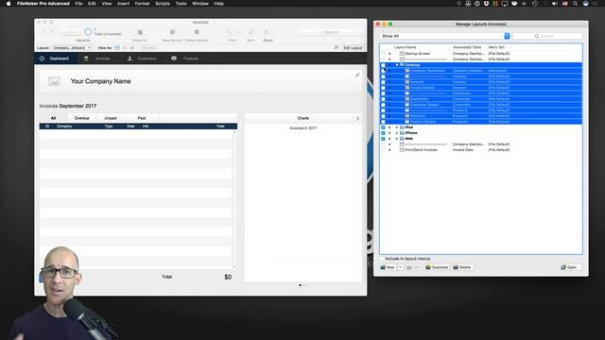Screen dimensions: 605x340
Task: Click the Share toolbar icon
Action: coord(266,32)
